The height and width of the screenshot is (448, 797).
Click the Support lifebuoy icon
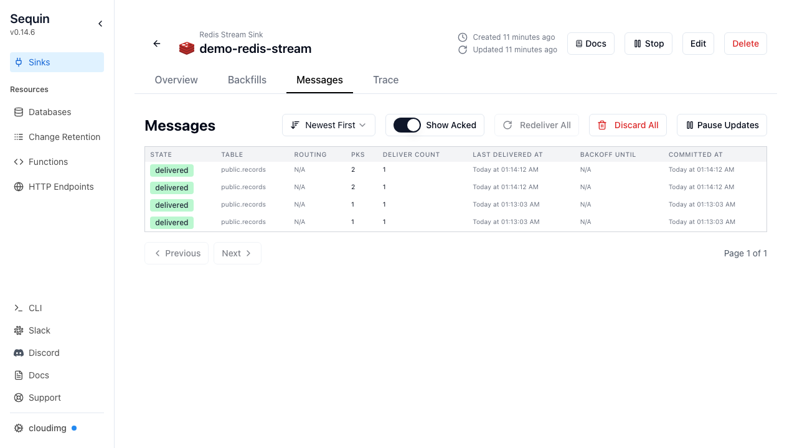(19, 398)
